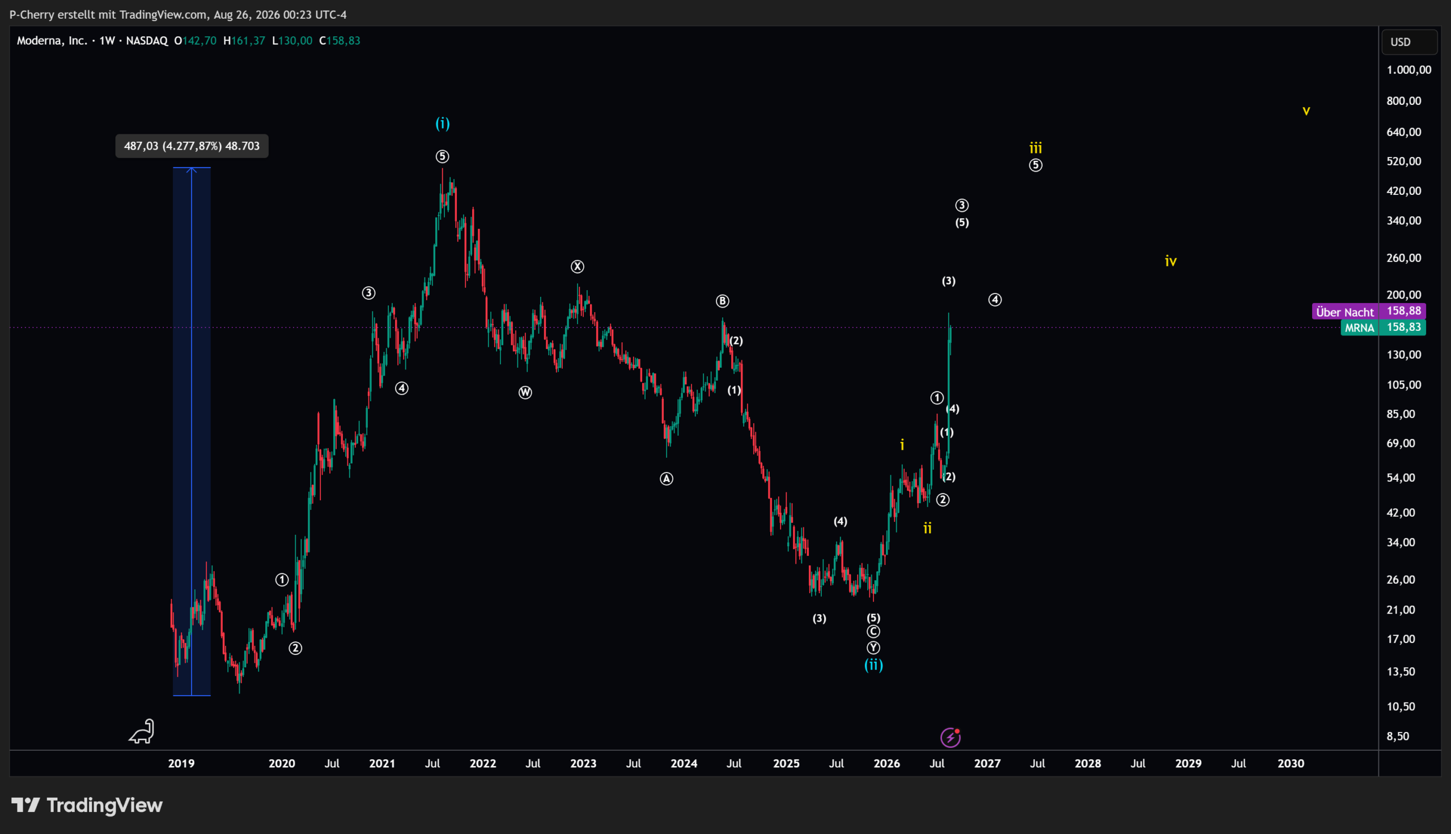Click the 13,50 price axis label
This screenshot has width=1451, height=834.
[x=1401, y=671]
